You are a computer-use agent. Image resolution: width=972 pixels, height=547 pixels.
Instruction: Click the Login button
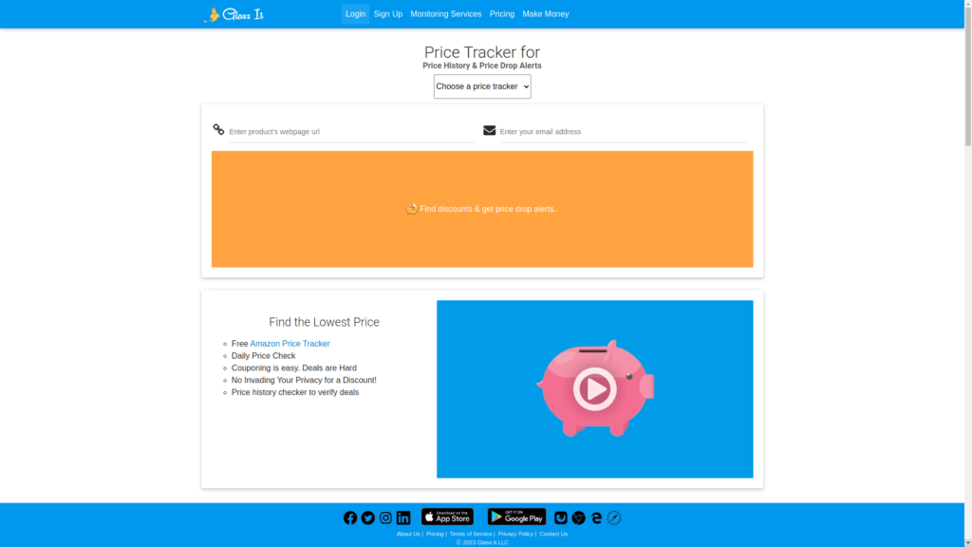[355, 14]
